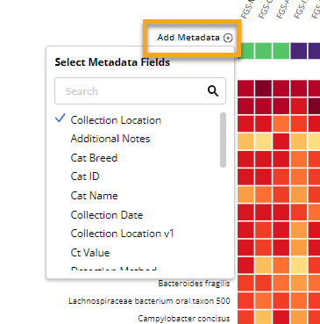320x324 pixels.
Task: Select the Ct Value field
Action: (90, 253)
